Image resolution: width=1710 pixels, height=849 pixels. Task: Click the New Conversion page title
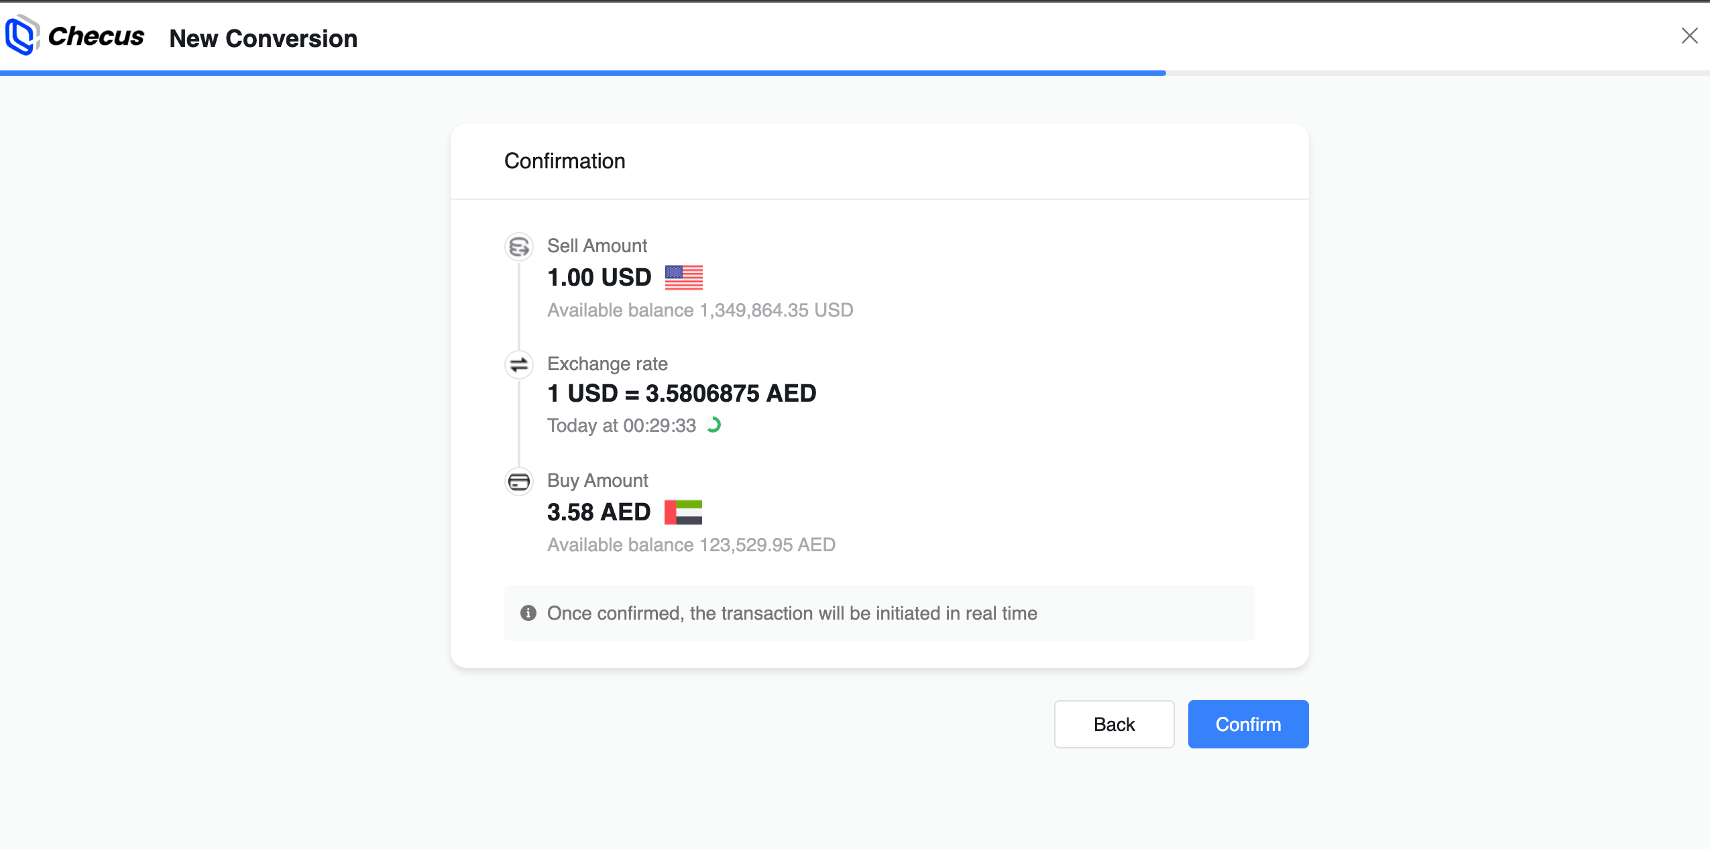(x=263, y=39)
